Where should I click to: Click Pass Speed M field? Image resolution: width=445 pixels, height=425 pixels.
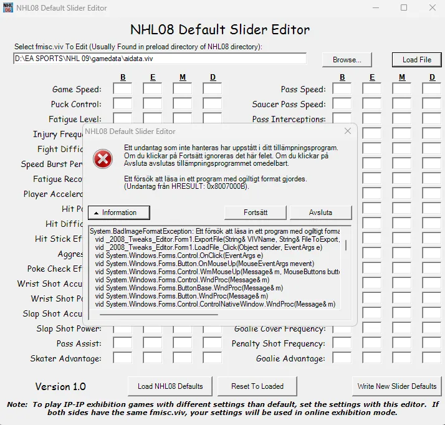pos(402,89)
